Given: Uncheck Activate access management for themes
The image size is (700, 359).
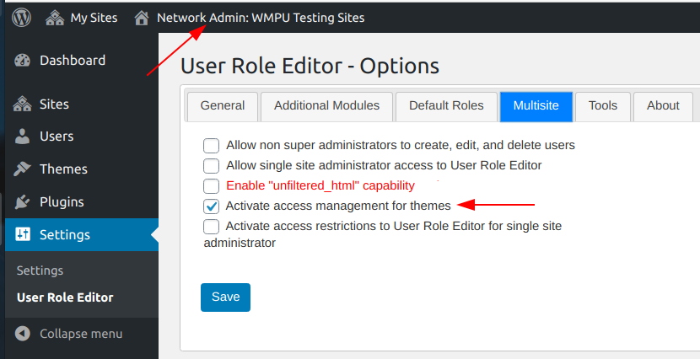Looking at the screenshot, I should [x=211, y=206].
